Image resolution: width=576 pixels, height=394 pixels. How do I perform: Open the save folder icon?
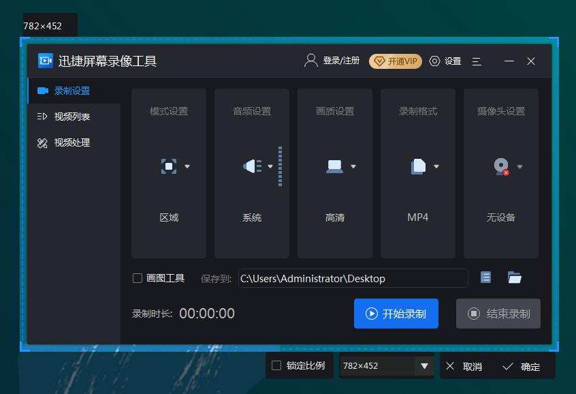(x=515, y=277)
